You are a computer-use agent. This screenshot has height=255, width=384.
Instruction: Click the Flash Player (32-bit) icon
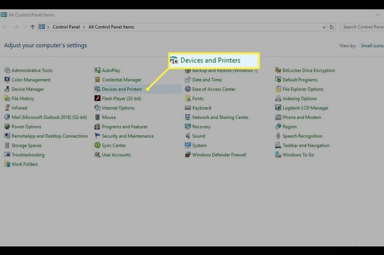pyautogui.click(x=97, y=98)
